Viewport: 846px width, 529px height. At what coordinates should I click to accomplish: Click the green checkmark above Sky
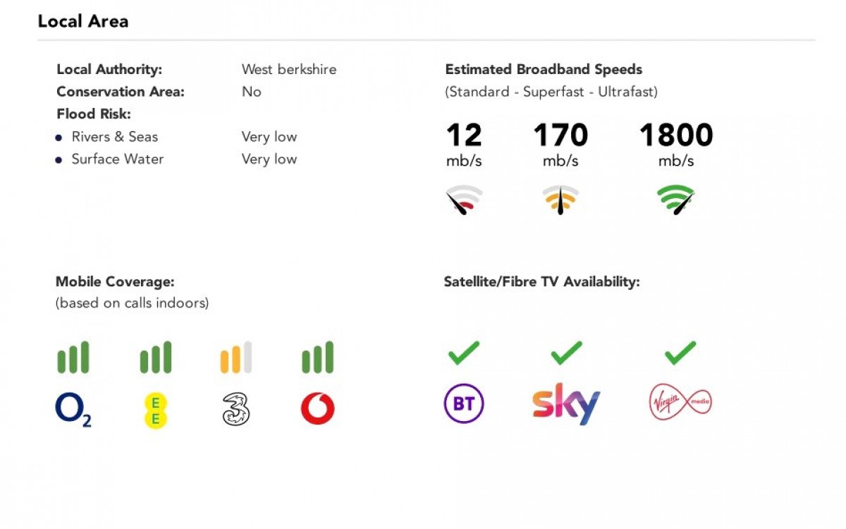(x=566, y=353)
